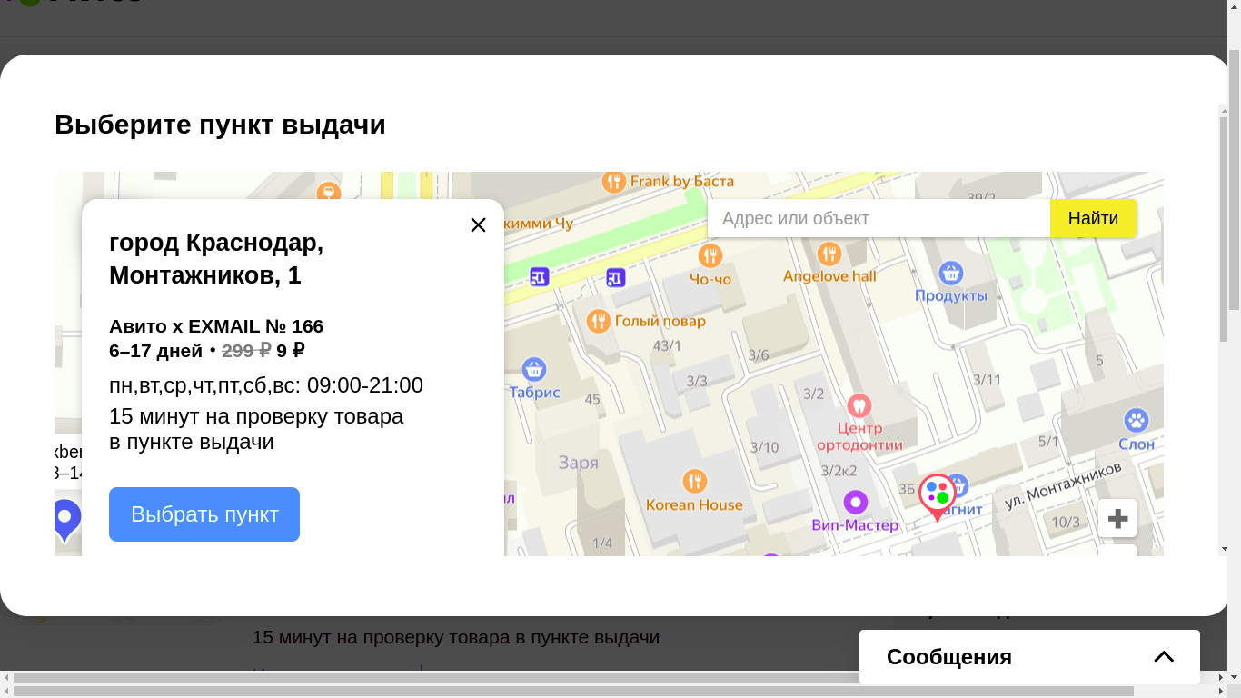This screenshot has width=1241, height=698.
Task: Click the Продукты map label
Action: coord(951,296)
